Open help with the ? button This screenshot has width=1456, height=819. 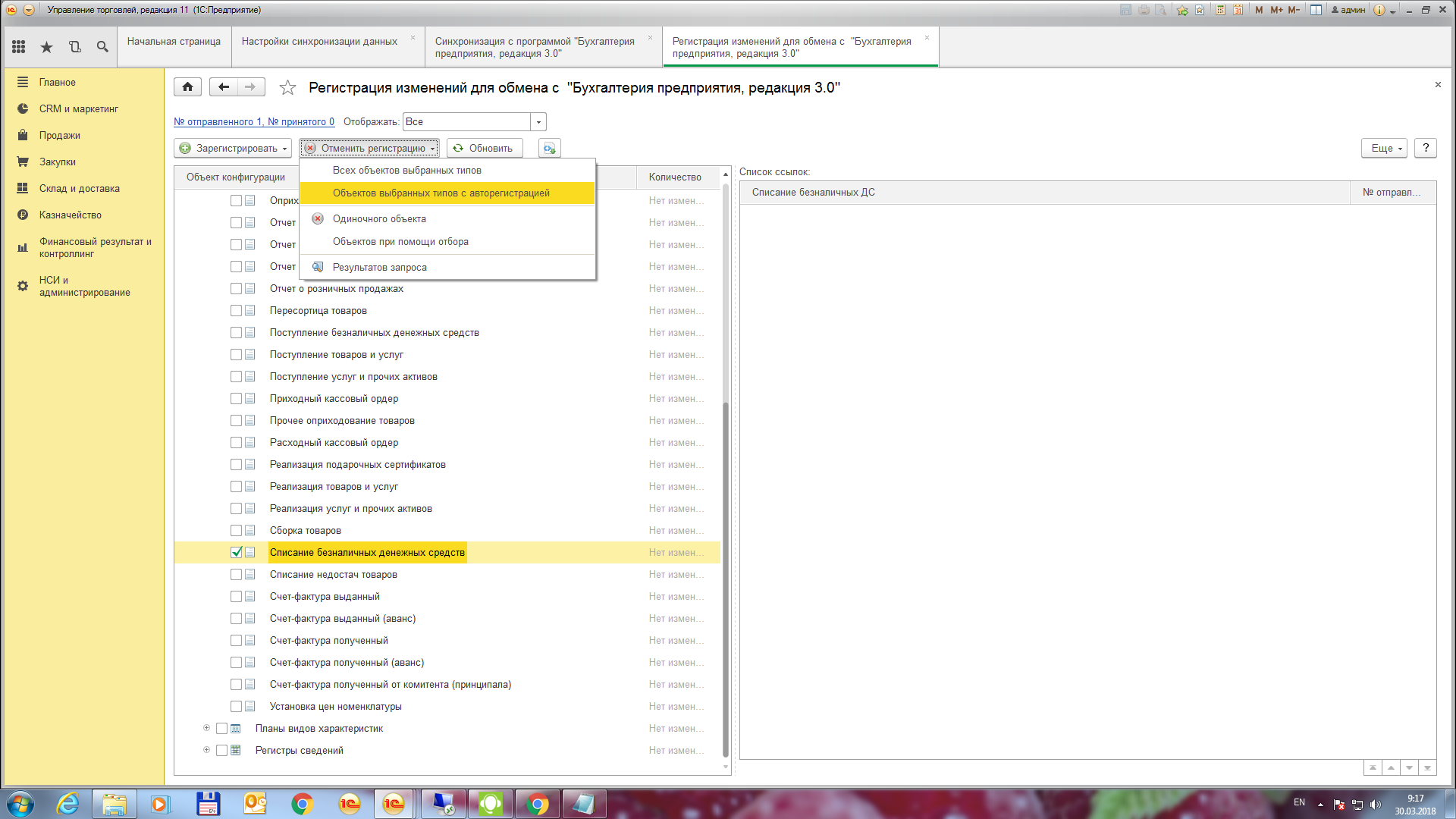(1426, 148)
